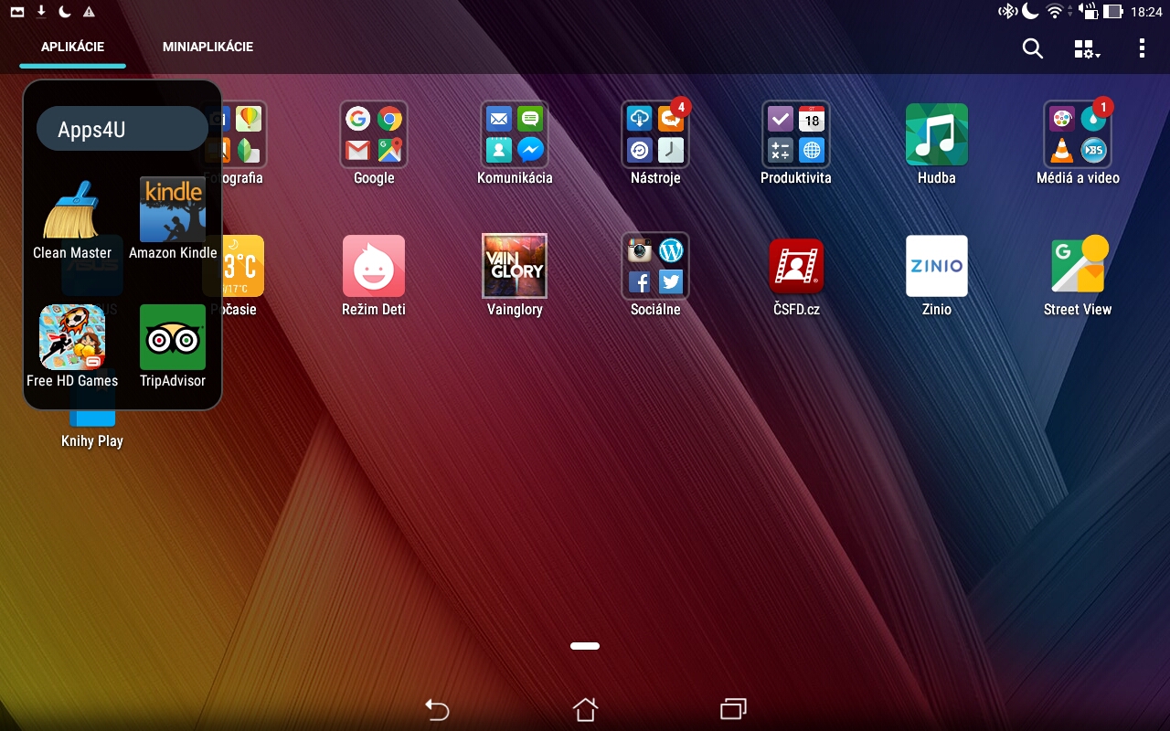Edit the Apps4U folder name
This screenshot has height=731, width=1170.
[x=122, y=129]
